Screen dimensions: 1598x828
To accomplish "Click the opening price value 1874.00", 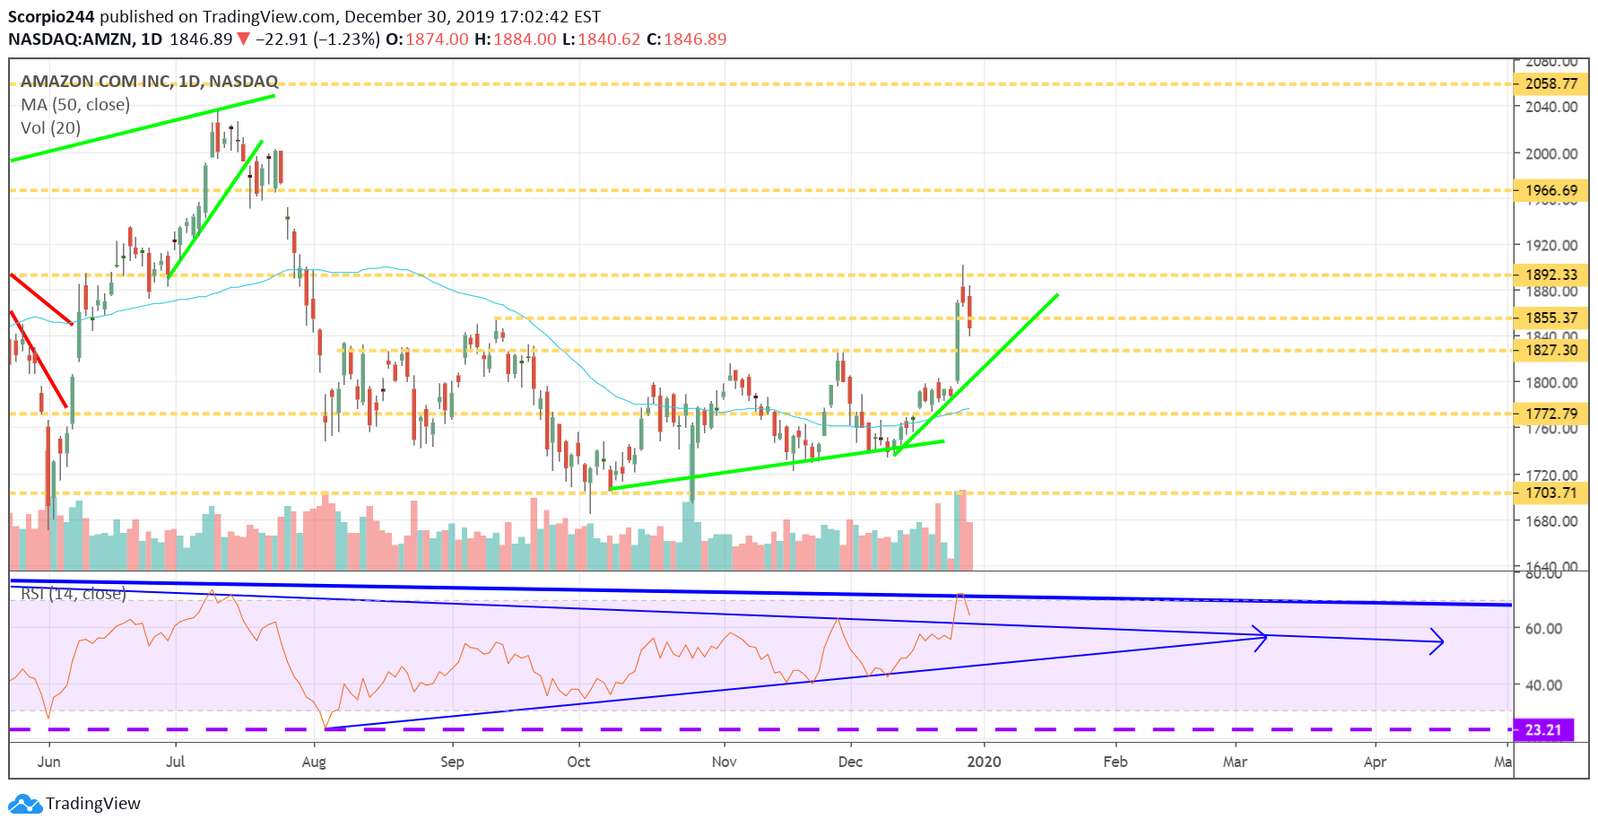I will (437, 39).
